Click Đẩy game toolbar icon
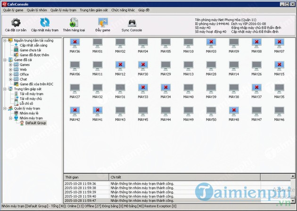297x211 pixels. [x=103, y=22]
